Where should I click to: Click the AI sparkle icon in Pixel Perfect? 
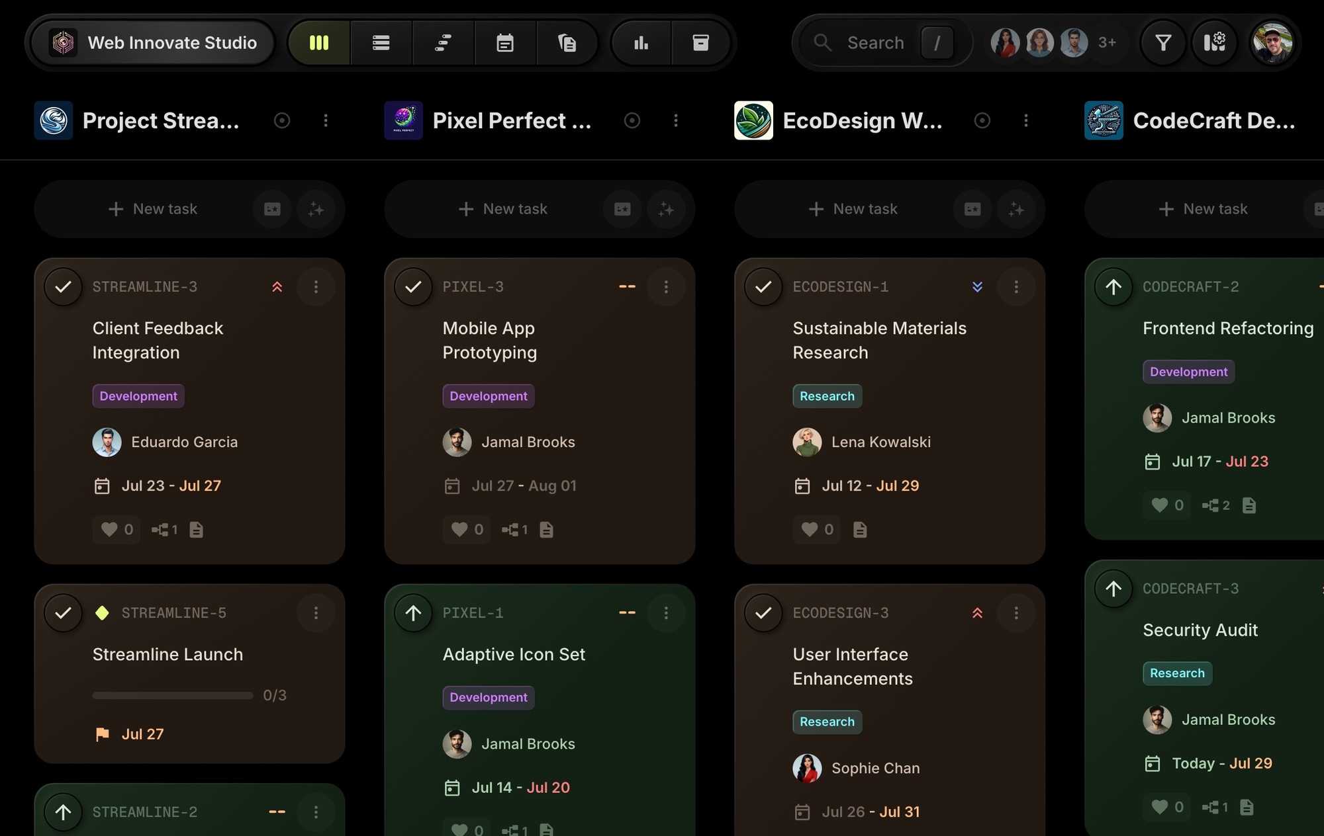[666, 209]
